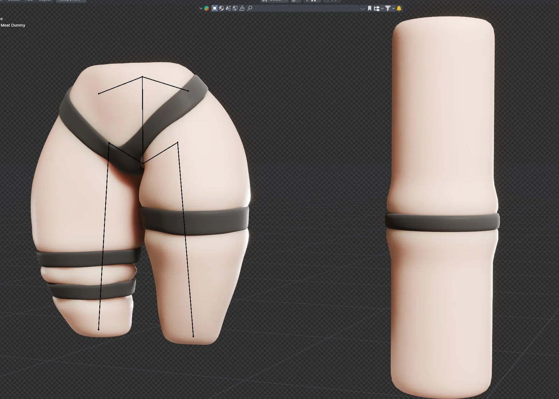Open the Global transform orientation dropdown
Image resolution: width=559 pixels, height=399 pixels.
coord(276,1)
